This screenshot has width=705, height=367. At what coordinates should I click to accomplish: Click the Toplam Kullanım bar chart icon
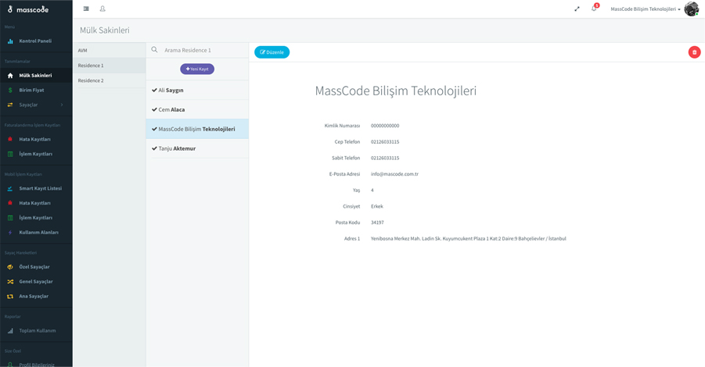(10, 330)
